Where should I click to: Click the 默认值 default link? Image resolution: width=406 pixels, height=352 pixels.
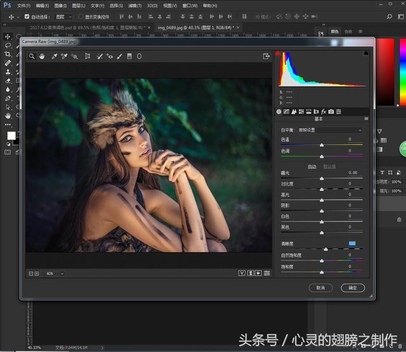tap(329, 167)
